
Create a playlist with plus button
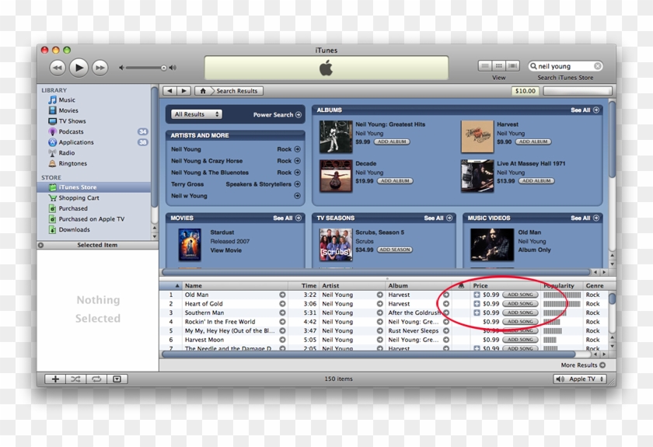[55, 379]
